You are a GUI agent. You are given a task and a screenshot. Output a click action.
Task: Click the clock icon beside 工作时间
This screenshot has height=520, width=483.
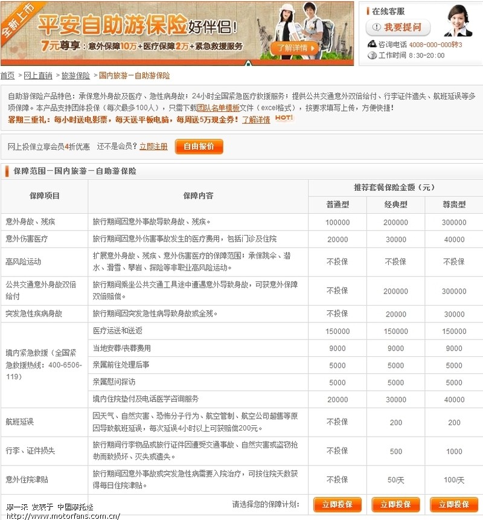point(372,54)
